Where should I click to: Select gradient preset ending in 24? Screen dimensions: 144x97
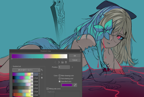click(25, 91)
